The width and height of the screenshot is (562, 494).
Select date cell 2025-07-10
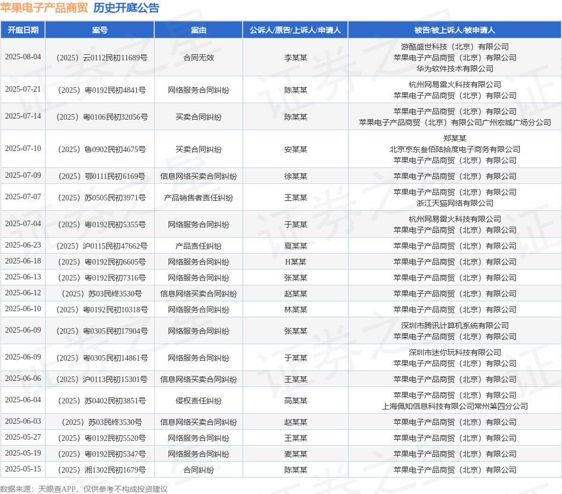pyautogui.click(x=23, y=148)
